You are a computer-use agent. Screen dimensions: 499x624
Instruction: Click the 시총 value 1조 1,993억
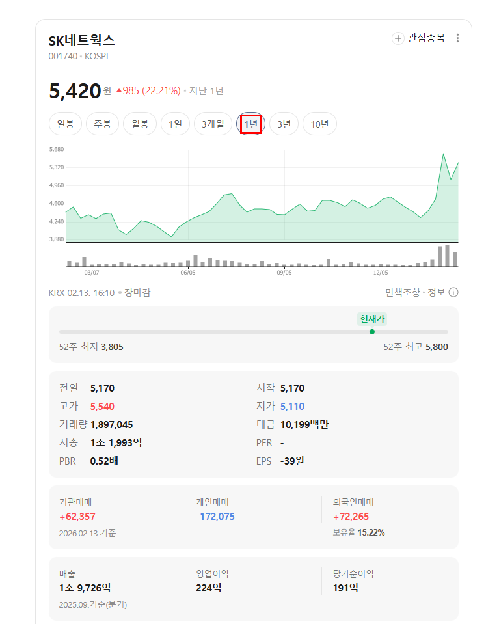(116, 442)
